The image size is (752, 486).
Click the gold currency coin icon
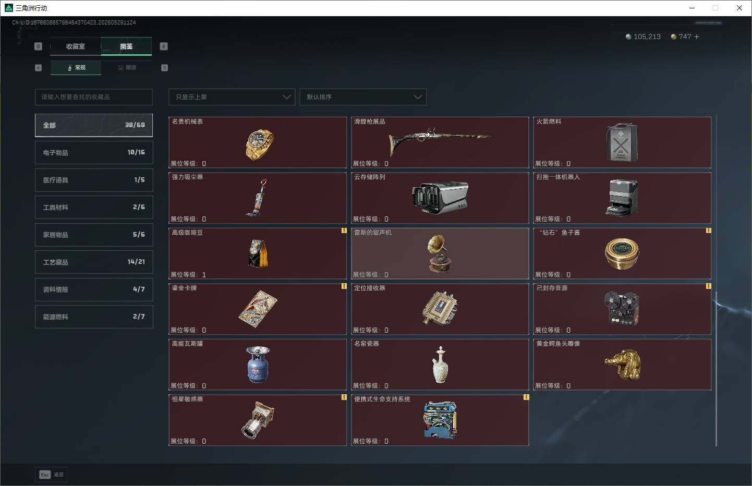(674, 37)
